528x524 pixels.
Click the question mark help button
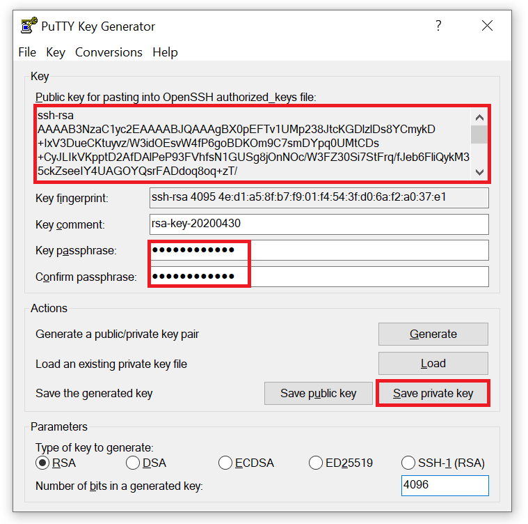438,26
